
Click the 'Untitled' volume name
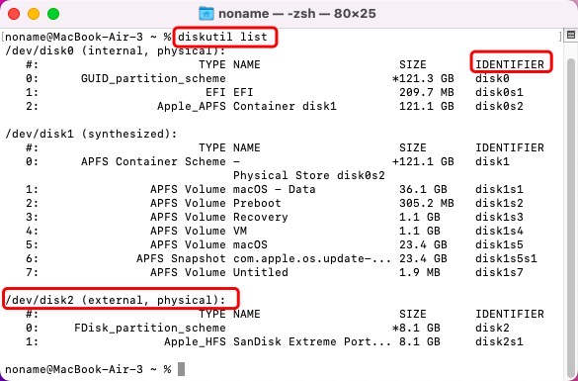pos(261,272)
